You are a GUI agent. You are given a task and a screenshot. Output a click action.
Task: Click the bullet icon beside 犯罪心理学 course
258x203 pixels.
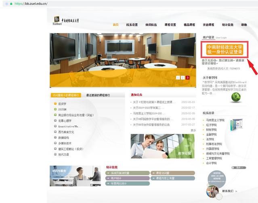[x=55, y=120]
